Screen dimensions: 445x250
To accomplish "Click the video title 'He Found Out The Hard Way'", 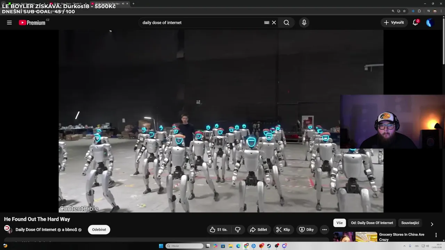I will coord(37,219).
